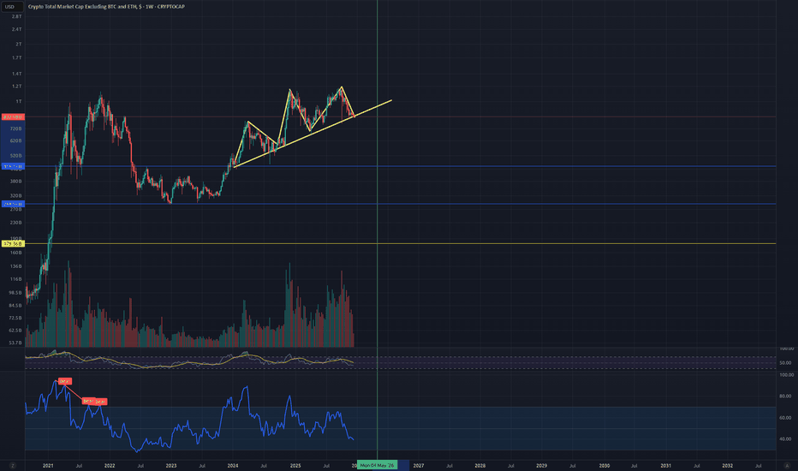The image size is (798, 471).
Task: Click the 72.5B price axis label
Action: pyautogui.click(x=15, y=319)
